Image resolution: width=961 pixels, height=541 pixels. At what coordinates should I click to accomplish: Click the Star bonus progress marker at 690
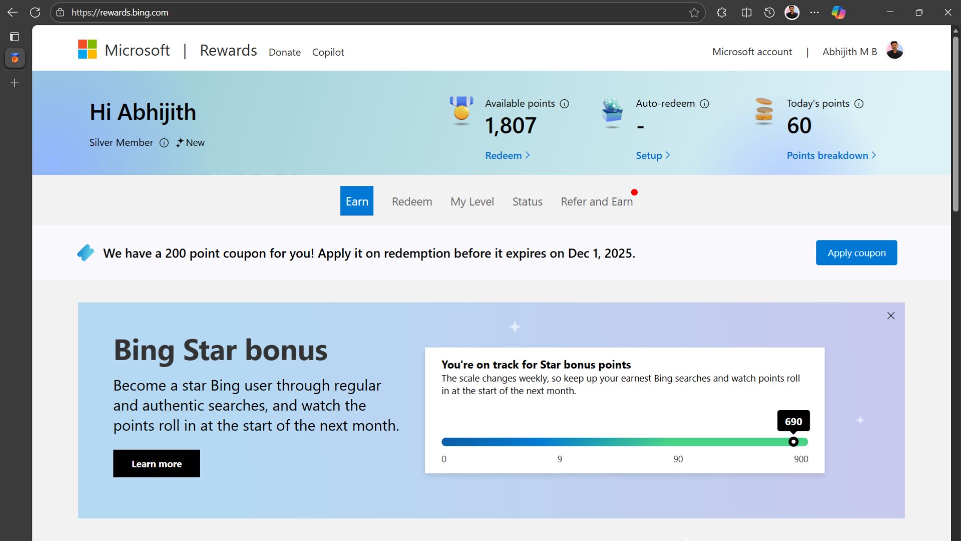tap(793, 441)
